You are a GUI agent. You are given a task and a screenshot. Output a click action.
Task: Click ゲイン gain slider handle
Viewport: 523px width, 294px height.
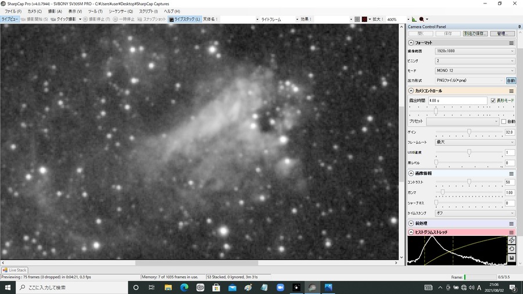tap(469, 132)
